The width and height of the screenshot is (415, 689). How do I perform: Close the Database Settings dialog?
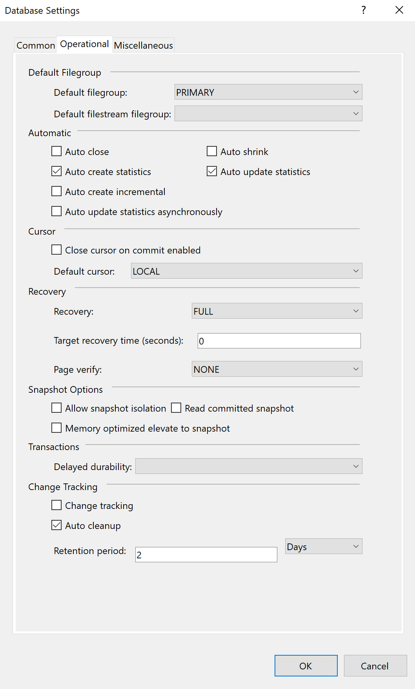coord(399,10)
